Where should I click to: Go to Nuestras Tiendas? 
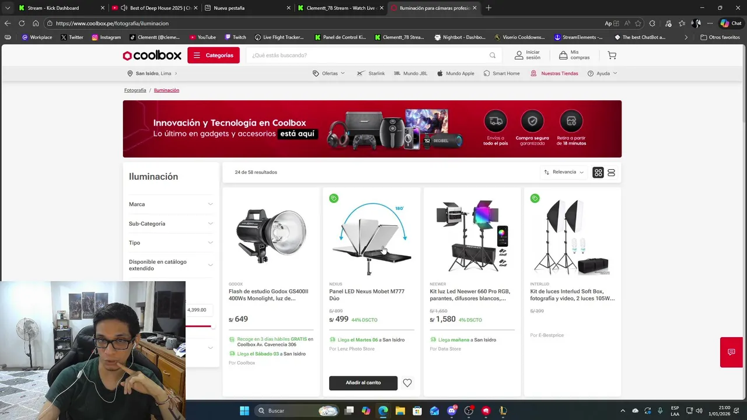coord(554,73)
